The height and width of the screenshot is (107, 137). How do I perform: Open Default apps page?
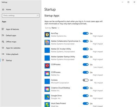11,36
